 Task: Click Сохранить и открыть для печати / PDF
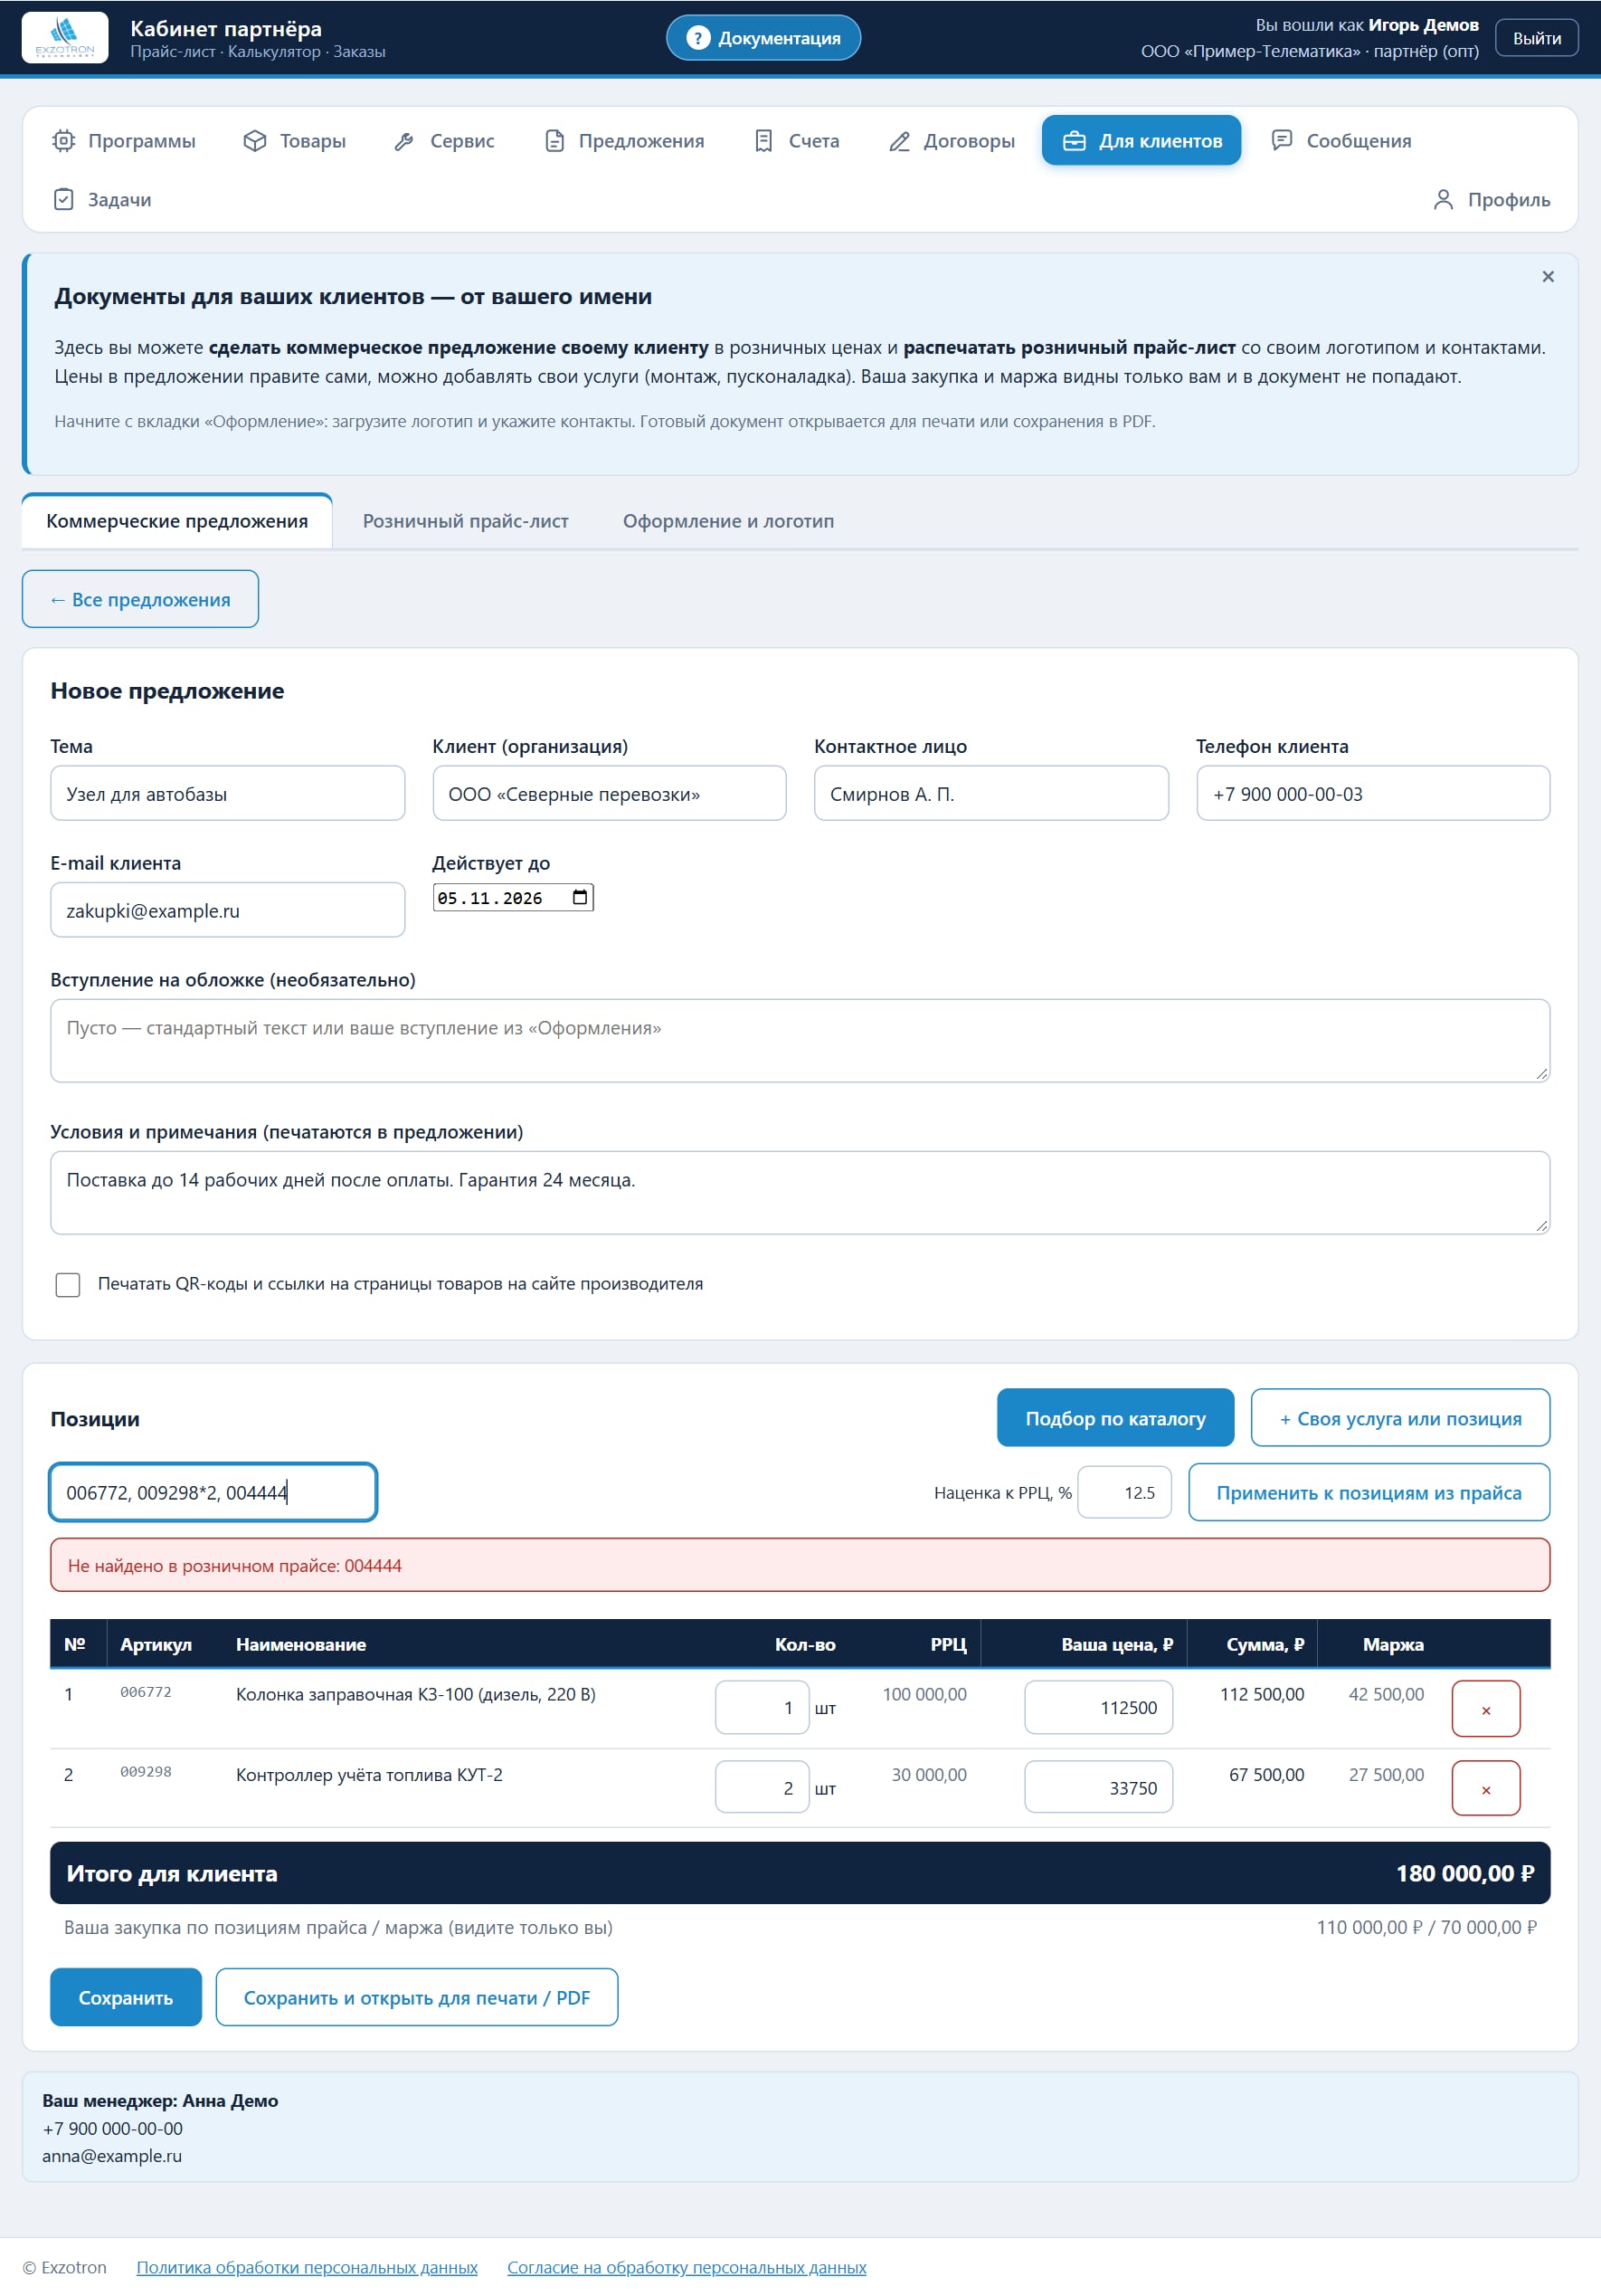tap(417, 1997)
